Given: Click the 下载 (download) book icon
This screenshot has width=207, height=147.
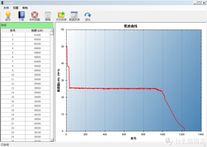Looking at the screenshot, I should pyautogui.click(x=21, y=15).
